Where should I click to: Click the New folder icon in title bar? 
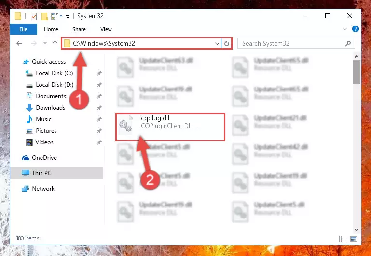click(x=44, y=16)
